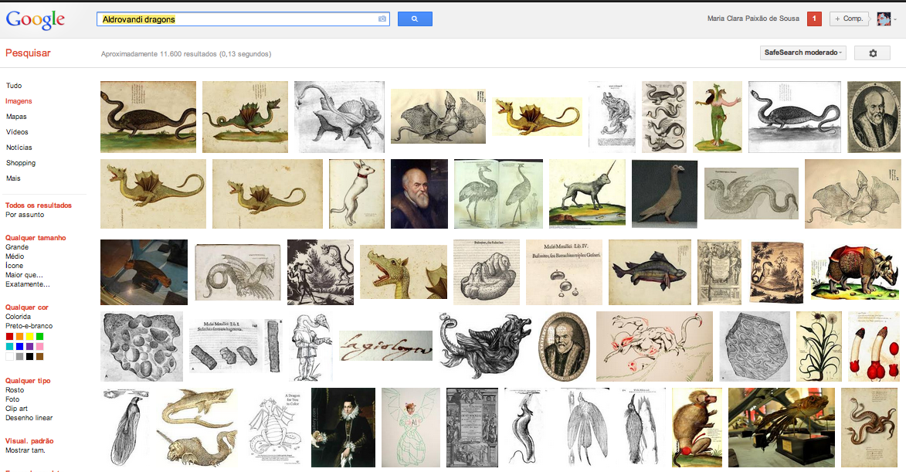Choose the Desenho linear image type

(29, 418)
